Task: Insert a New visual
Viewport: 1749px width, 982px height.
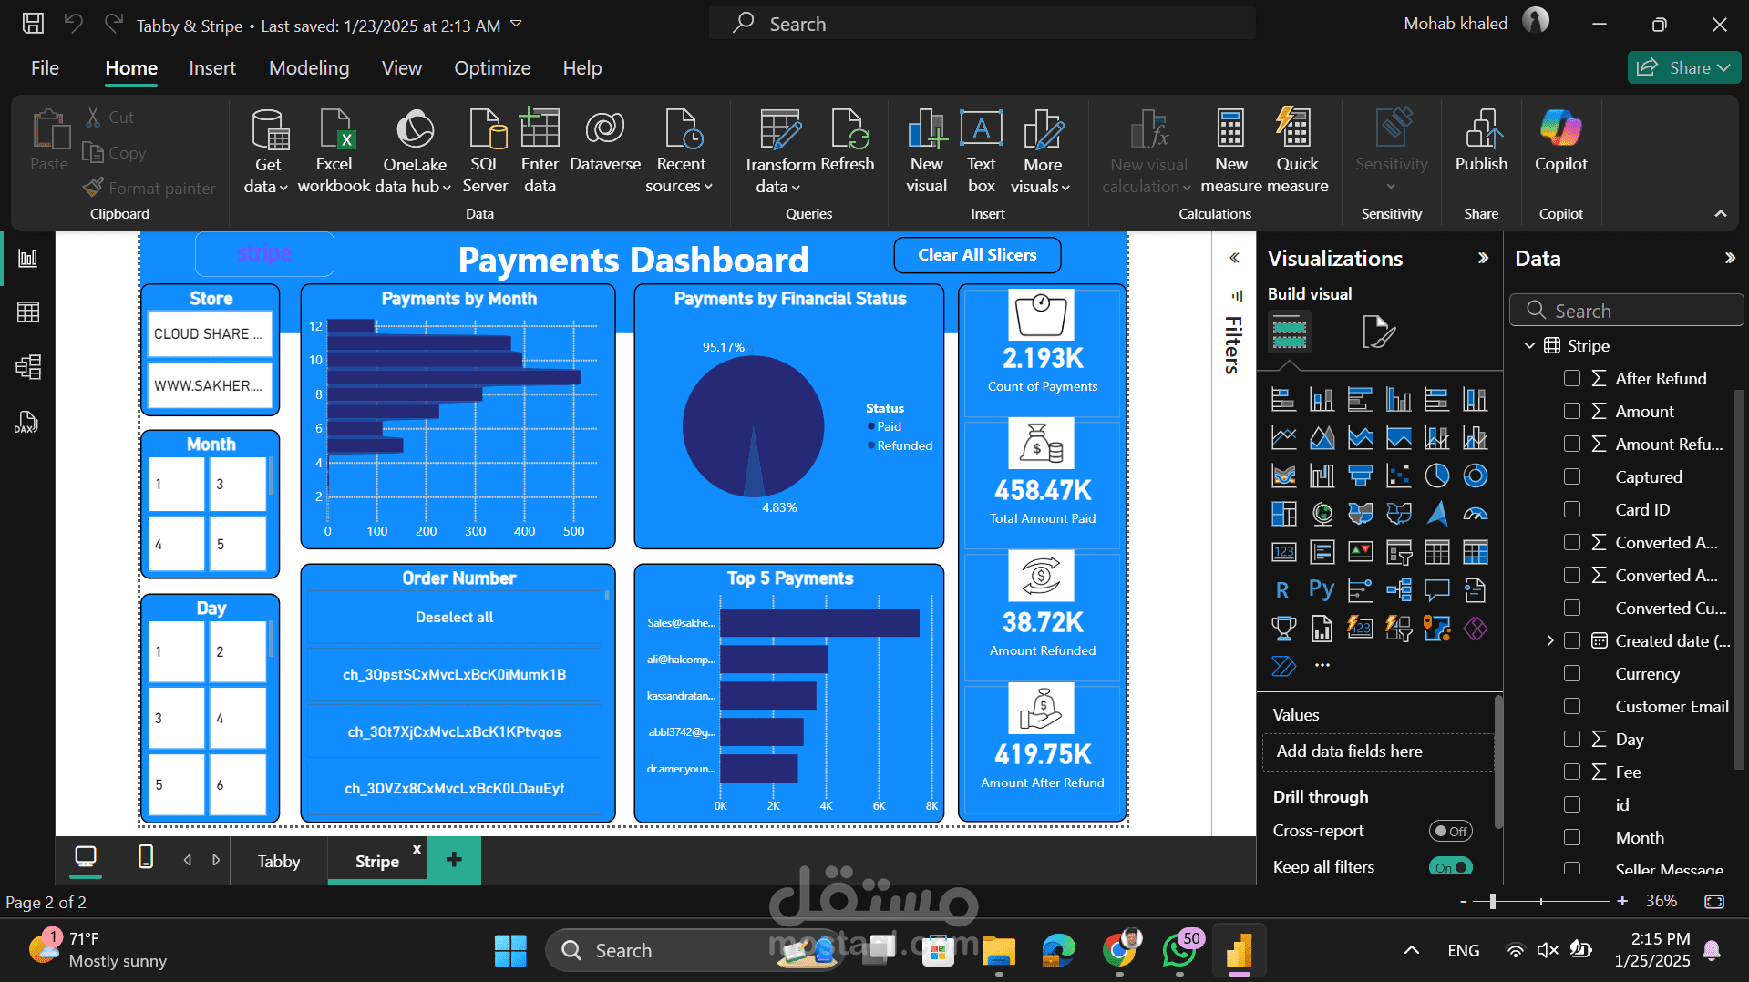Action: (926, 151)
